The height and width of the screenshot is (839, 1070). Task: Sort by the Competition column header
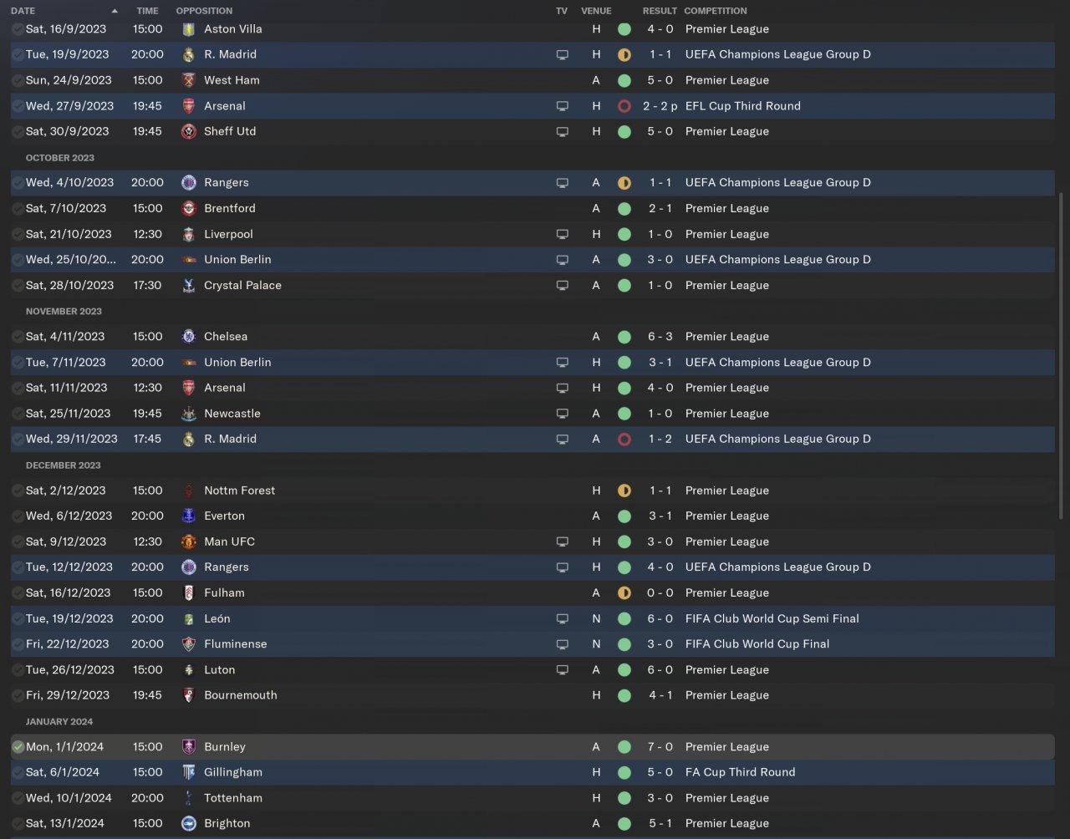(x=715, y=11)
